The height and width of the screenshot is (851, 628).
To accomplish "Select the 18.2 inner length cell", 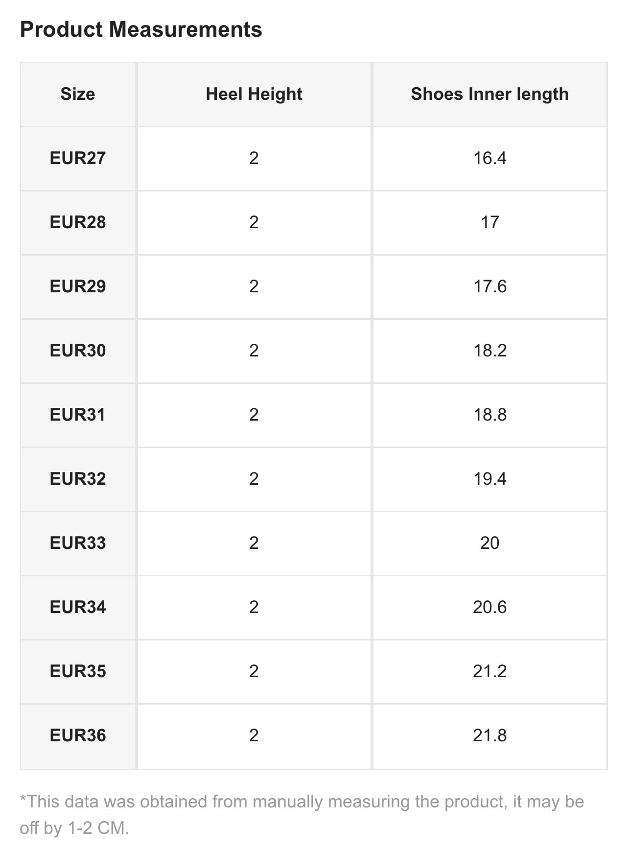I will [489, 351].
